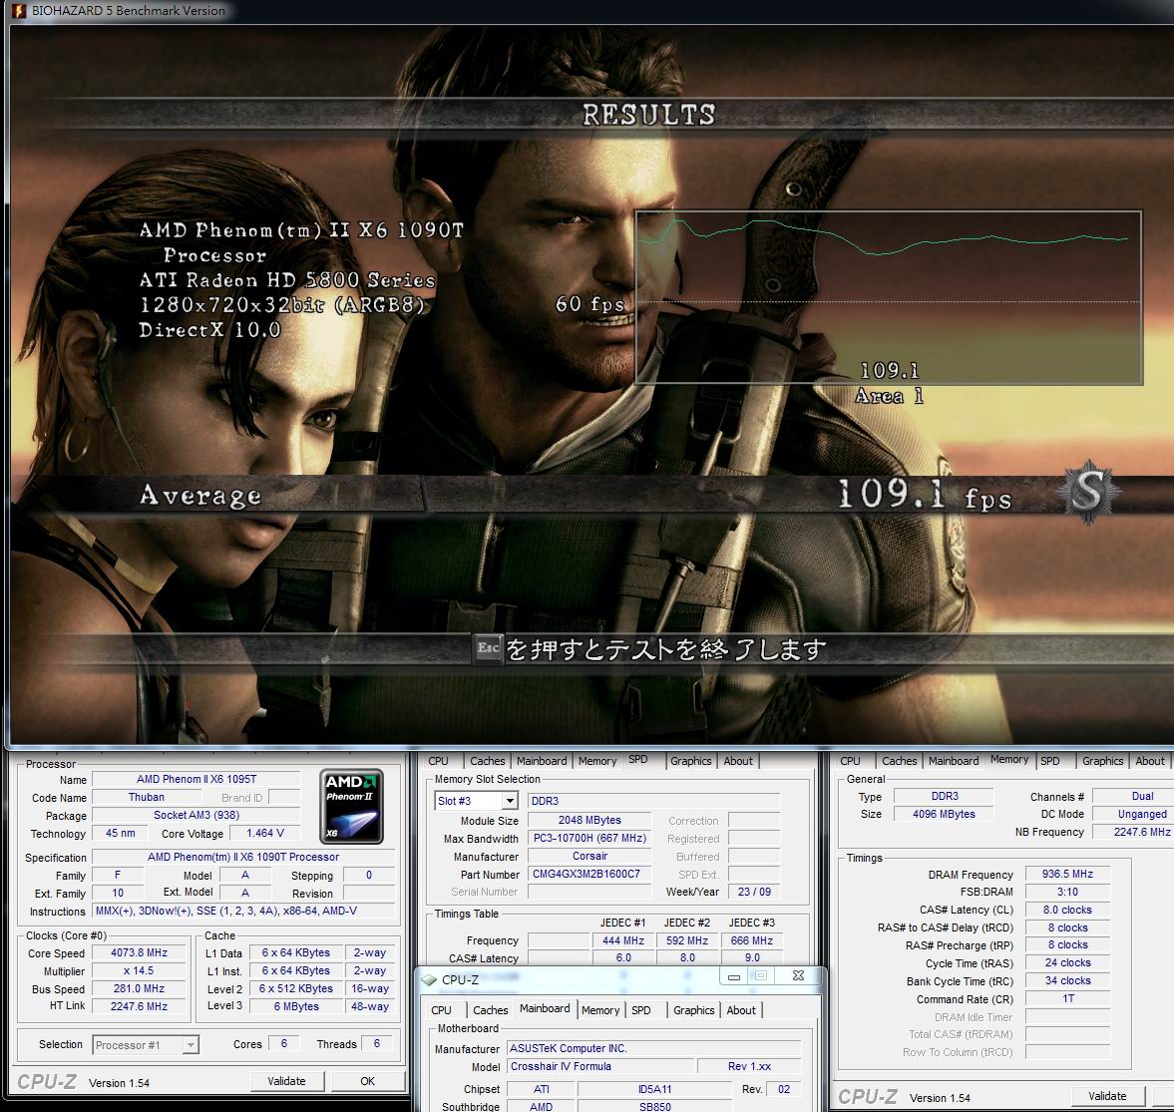
Task: Maximize the front CPU-Z Mainboard window
Action: tap(761, 975)
